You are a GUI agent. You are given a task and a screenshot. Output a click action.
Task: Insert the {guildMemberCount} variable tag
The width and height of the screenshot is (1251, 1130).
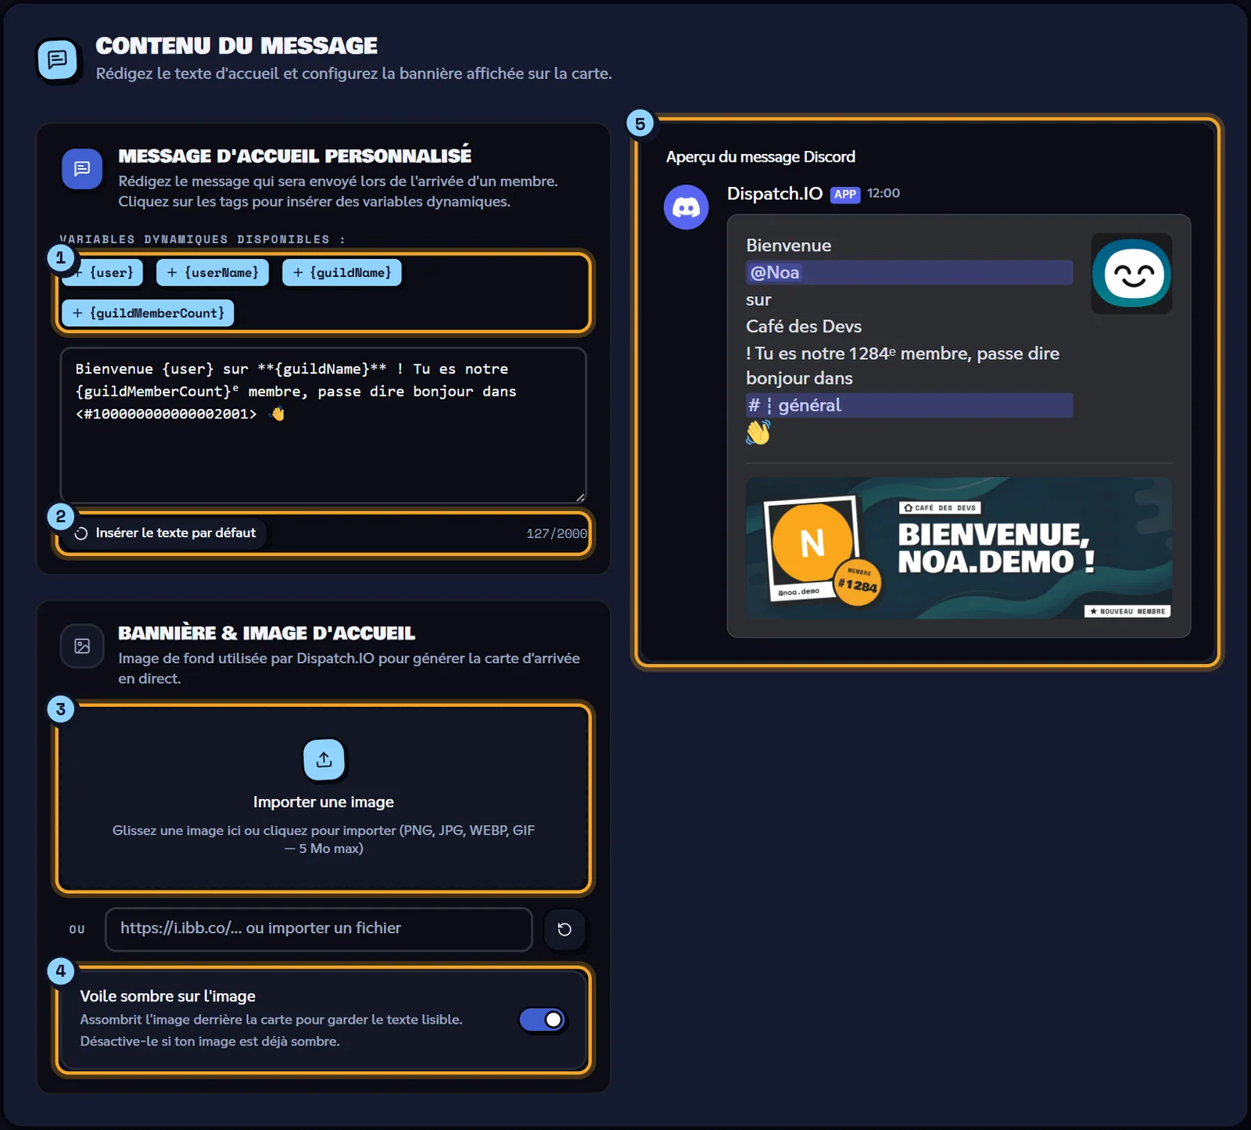(x=148, y=313)
